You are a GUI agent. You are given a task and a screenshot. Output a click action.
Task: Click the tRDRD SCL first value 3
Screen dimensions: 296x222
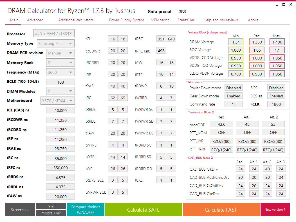pyautogui.click(x=113, y=180)
